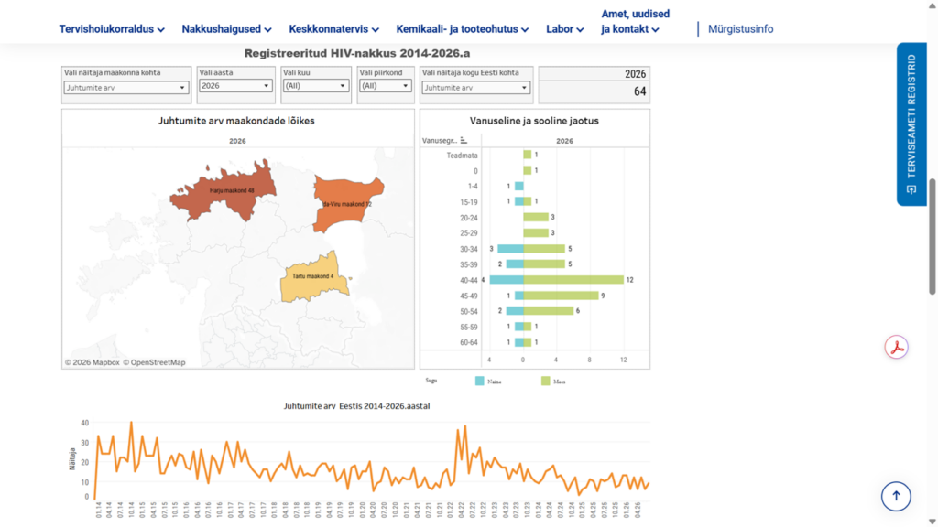This screenshot has height=527, width=938.
Task: Click the Mapbox attribution link
Action: click(93, 362)
